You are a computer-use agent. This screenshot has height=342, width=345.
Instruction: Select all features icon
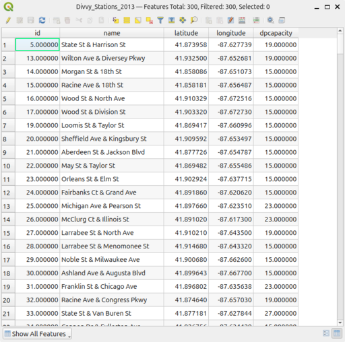point(127,20)
